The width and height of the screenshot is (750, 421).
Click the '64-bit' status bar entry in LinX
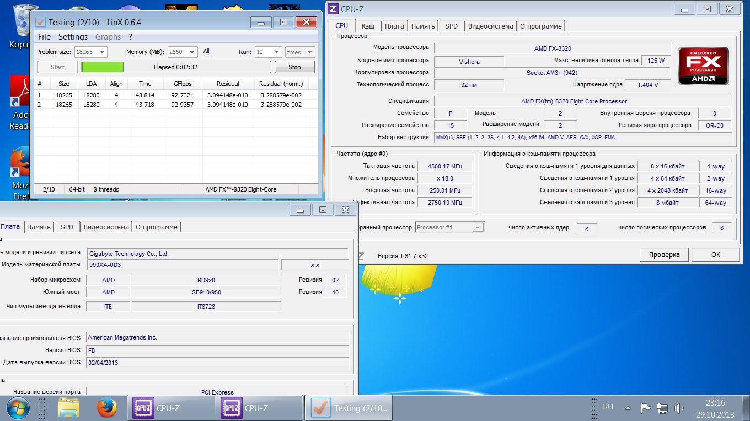point(78,189)
